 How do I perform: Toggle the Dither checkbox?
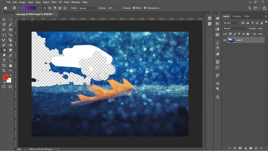point(134,8)
